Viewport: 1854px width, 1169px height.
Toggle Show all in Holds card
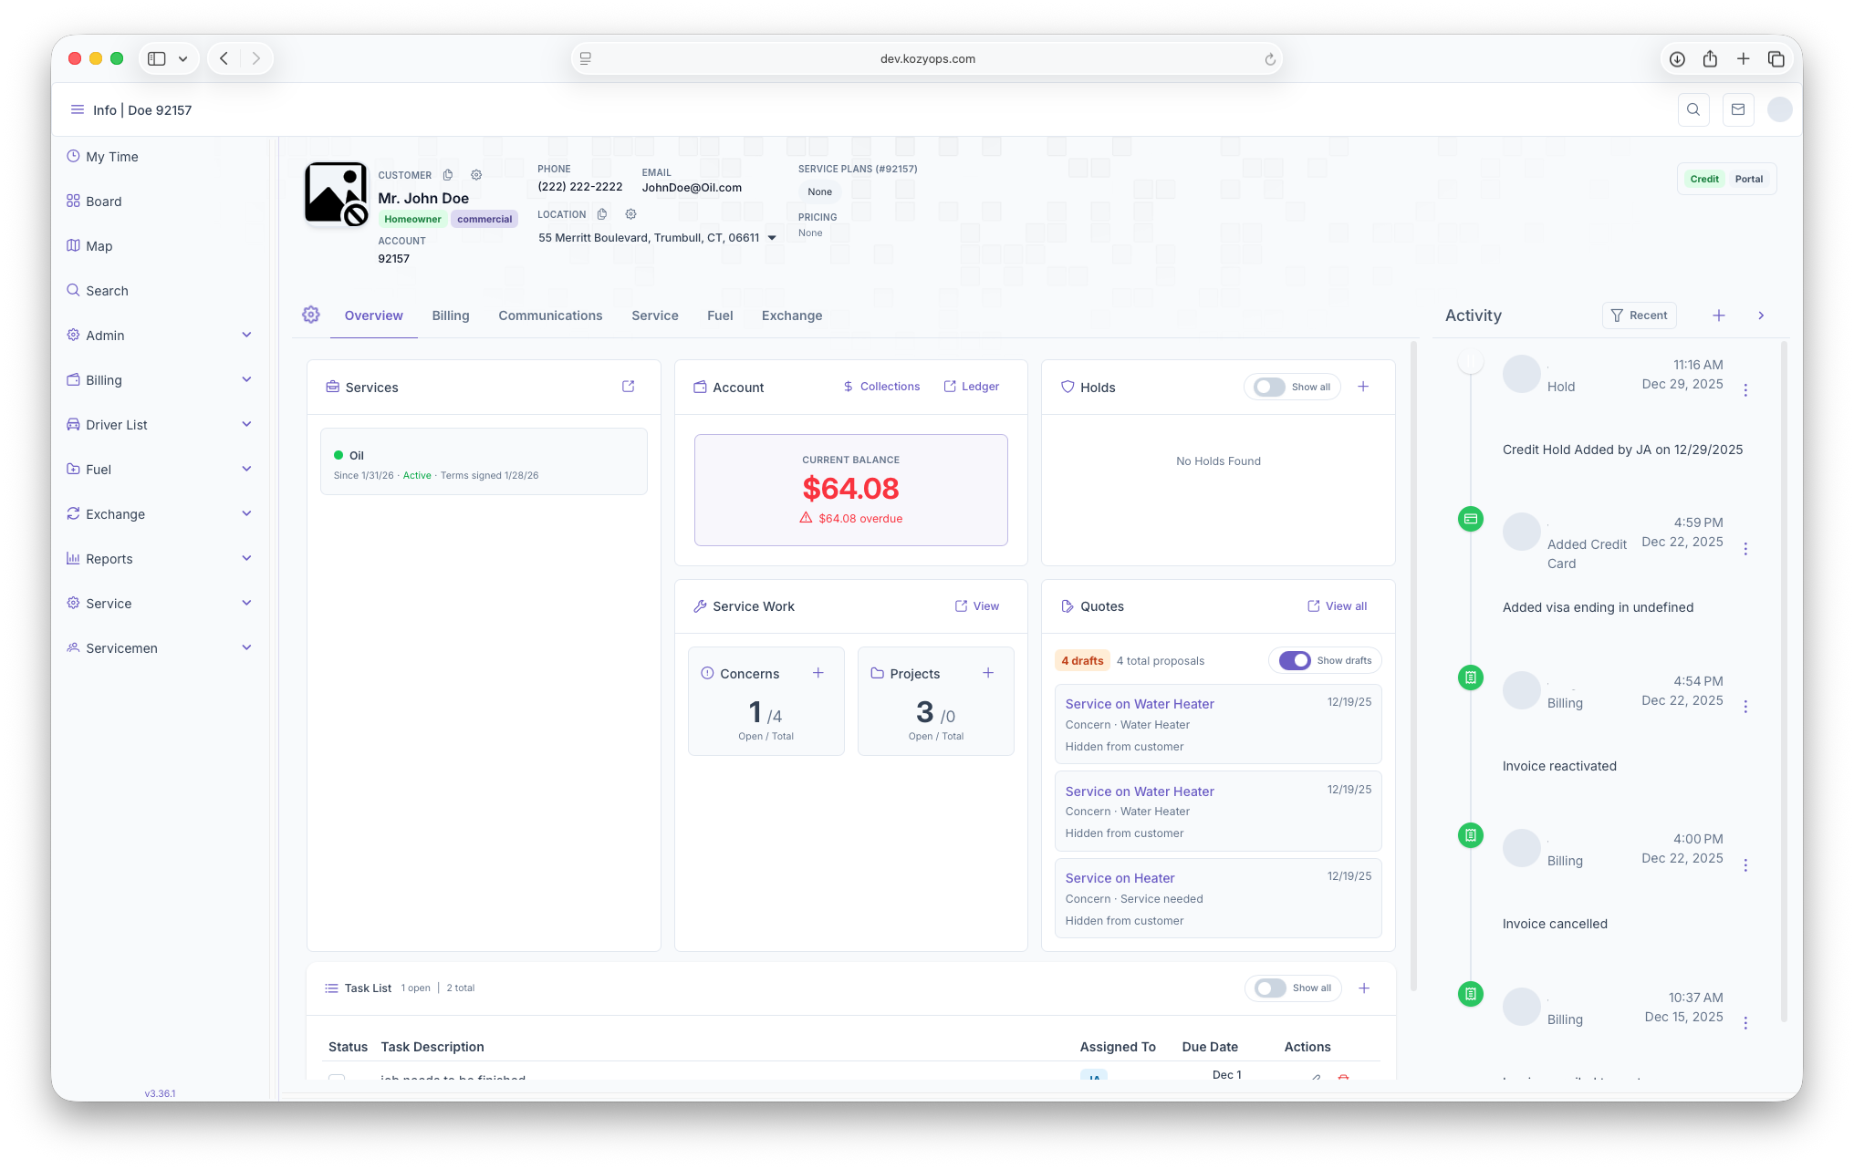click(1269, 387)
